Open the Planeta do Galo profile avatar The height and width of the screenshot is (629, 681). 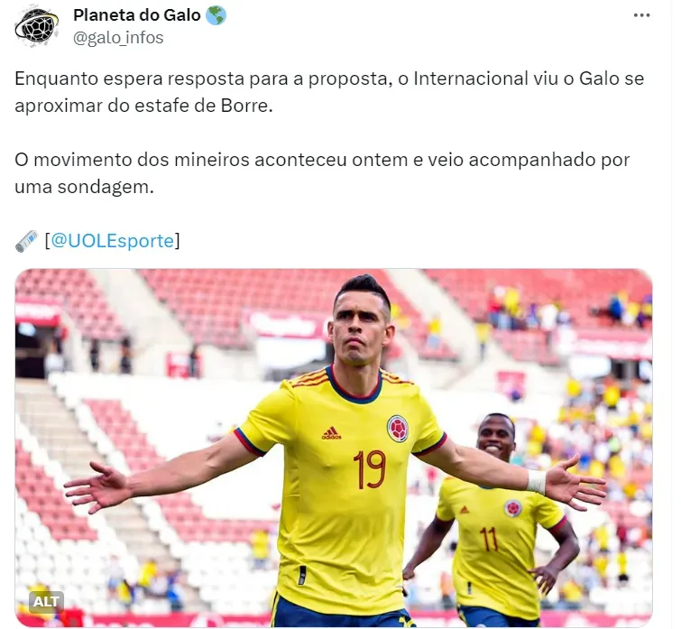click(x=36, y=26)
